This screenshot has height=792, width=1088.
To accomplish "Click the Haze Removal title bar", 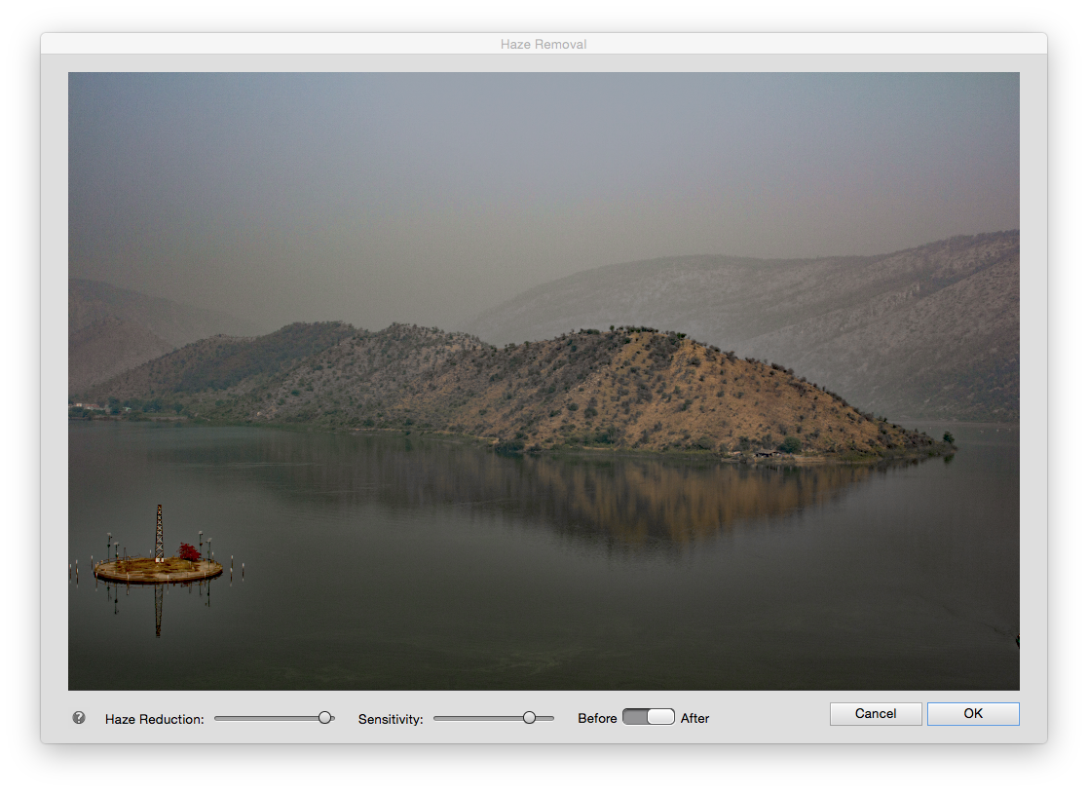I will (x=544, y=44).
